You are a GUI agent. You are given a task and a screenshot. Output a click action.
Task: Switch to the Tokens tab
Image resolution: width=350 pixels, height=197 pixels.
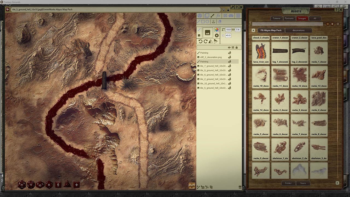click(276, 18)
